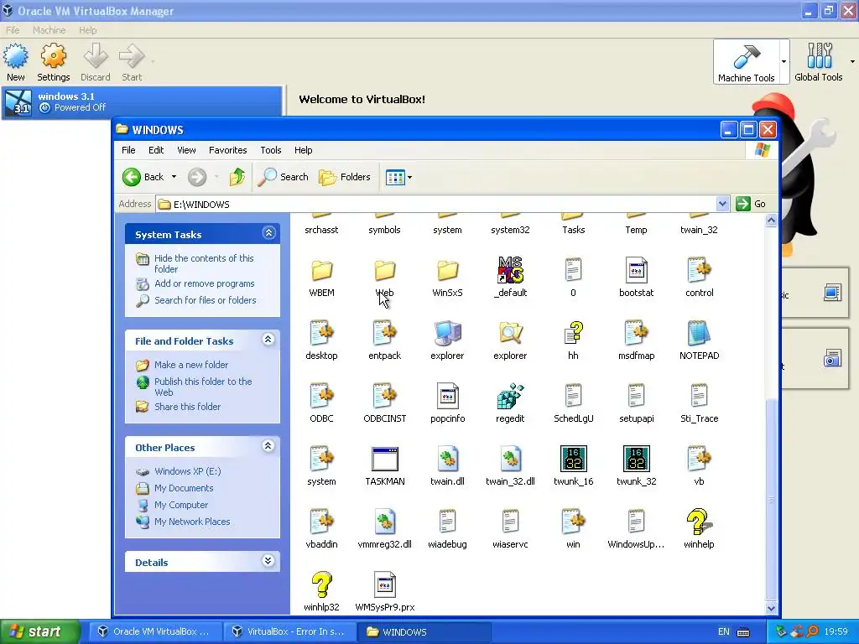
Task: Select windows 3.1 VM in VirtualBox list
Action: [x=143, y=102]
